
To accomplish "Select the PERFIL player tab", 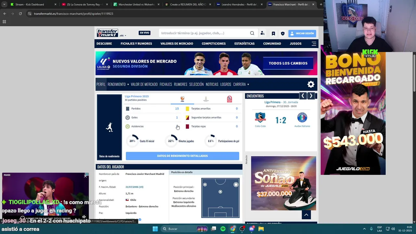I will (101, 84).
